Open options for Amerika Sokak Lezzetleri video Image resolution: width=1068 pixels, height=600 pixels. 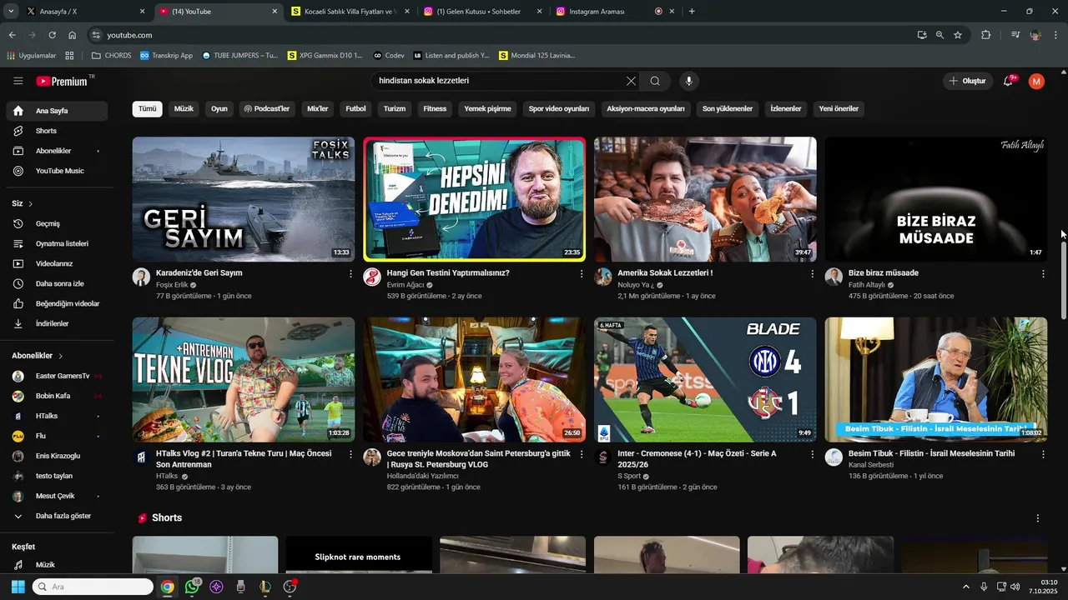[812, 273]
